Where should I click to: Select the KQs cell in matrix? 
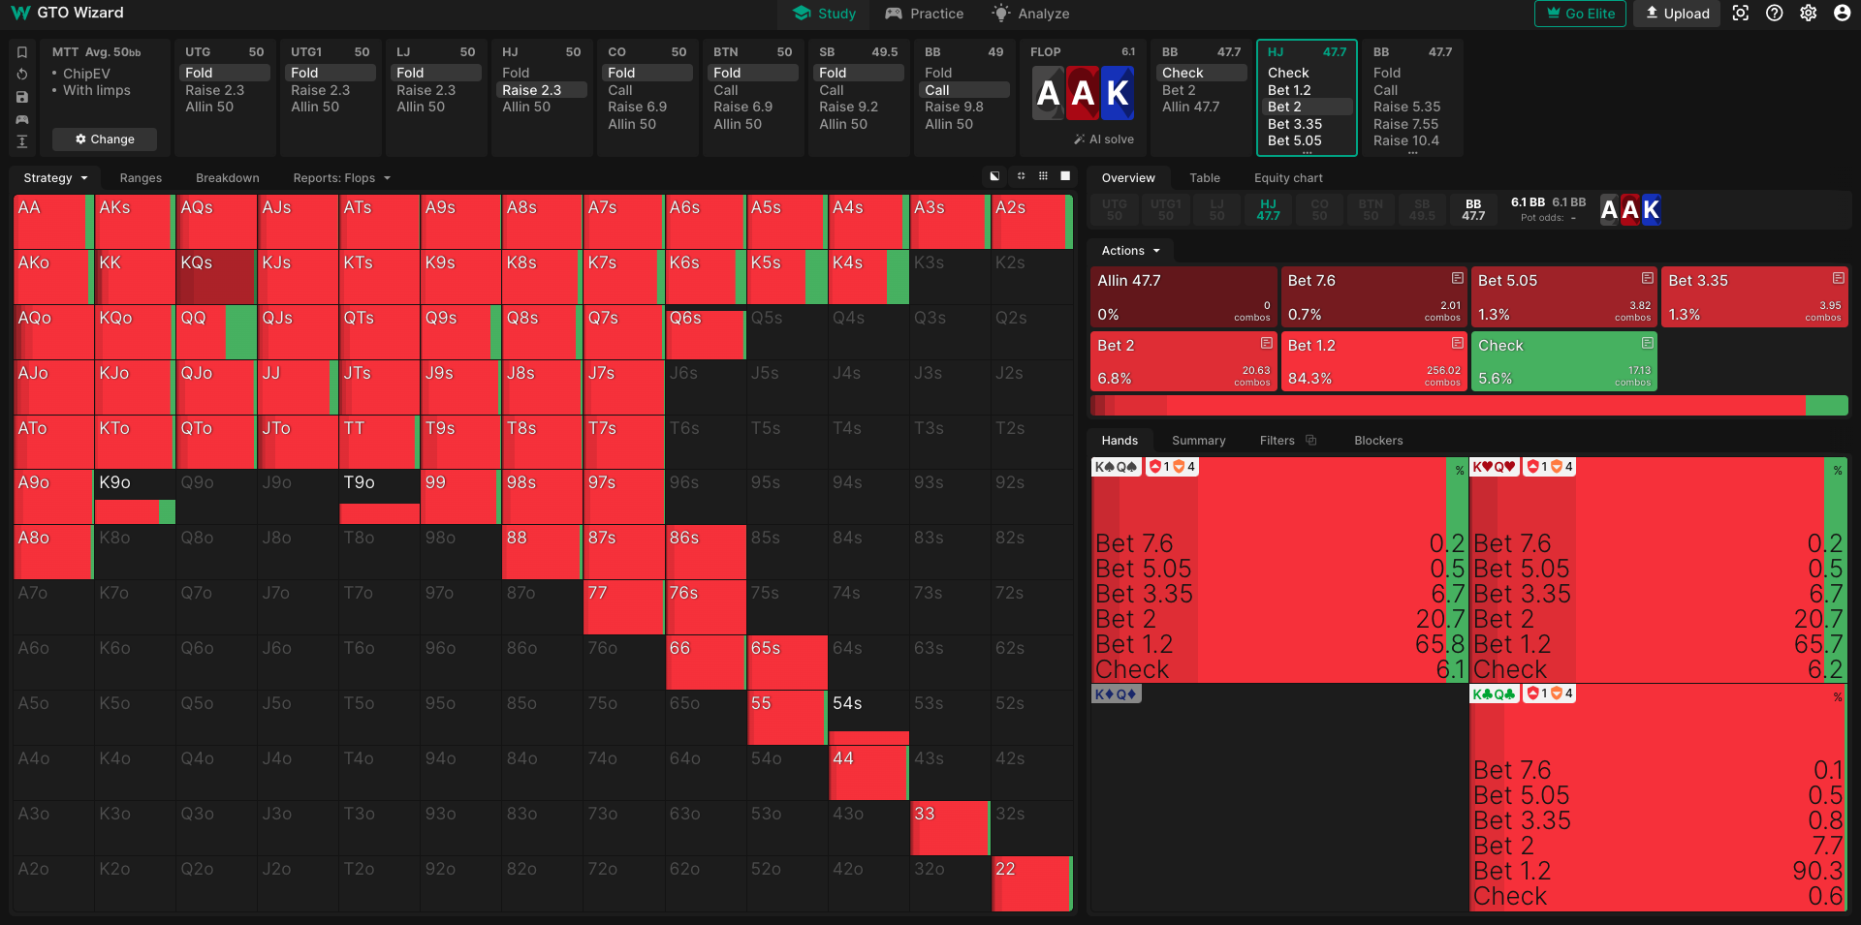point(216,277)
